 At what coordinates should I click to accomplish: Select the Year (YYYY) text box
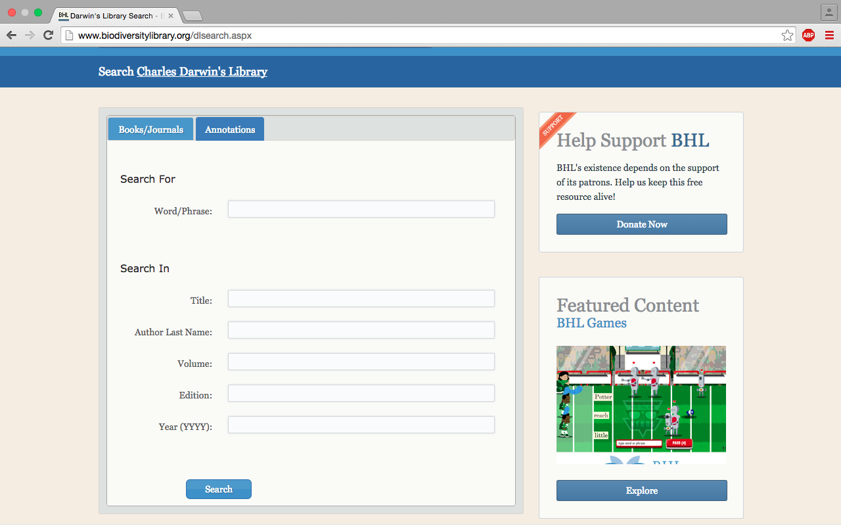361,425
